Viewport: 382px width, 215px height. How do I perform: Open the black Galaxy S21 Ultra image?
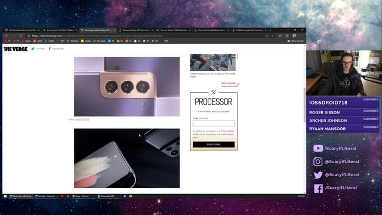[127, 158]
